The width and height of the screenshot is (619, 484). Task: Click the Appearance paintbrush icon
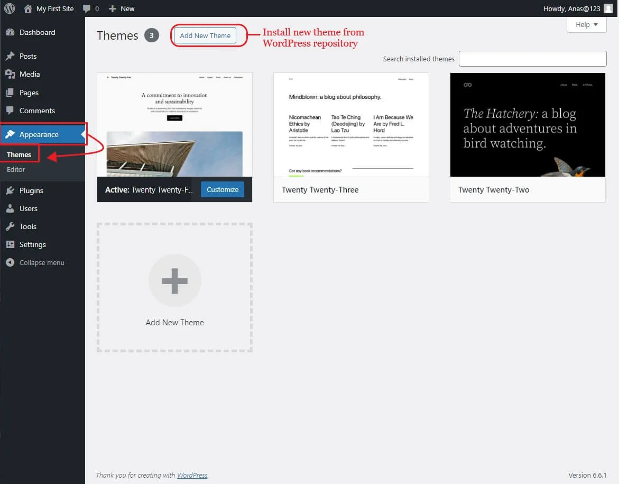10,134
